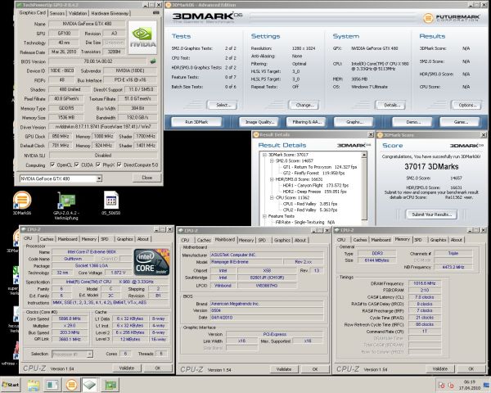Viewport: 491px width, 393px height.
Task: Click the results Options... button
Action: [x=466, y=105]
